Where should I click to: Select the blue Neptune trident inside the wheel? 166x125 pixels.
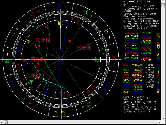(47, 92)
